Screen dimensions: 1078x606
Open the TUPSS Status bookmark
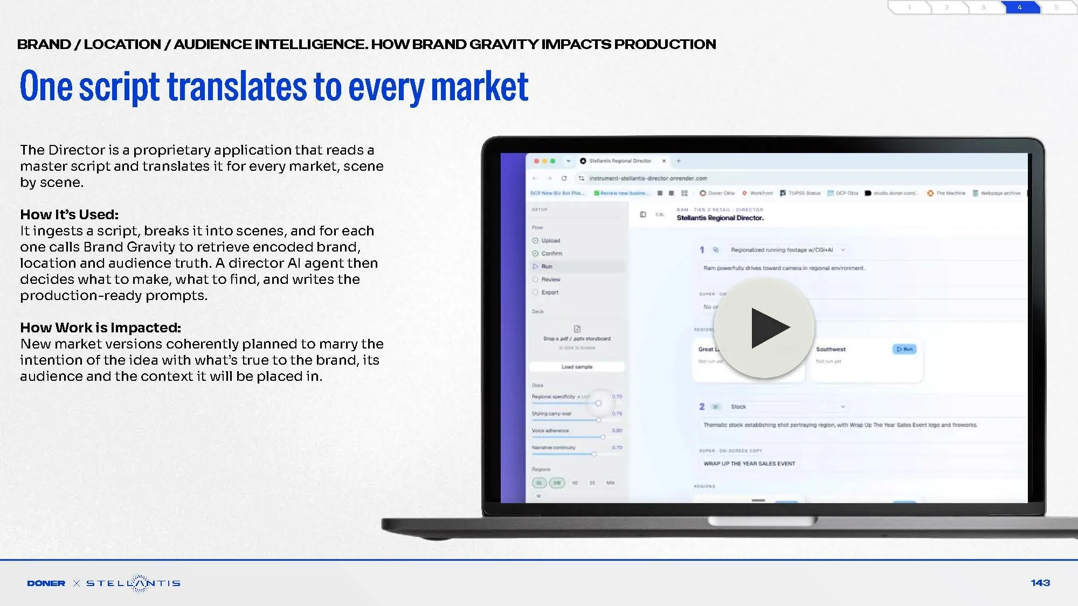pyautogui.click(x=800, y=193)
